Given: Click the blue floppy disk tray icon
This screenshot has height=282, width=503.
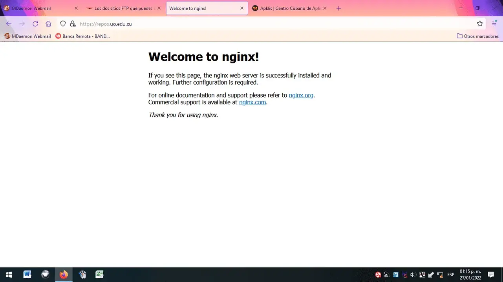Looking at the screenshot, I should click(x=396, y=275).
